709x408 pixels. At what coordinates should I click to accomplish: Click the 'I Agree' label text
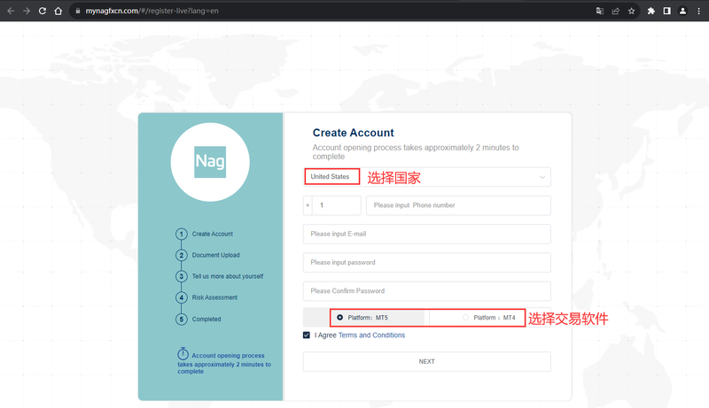coord(325,335)
